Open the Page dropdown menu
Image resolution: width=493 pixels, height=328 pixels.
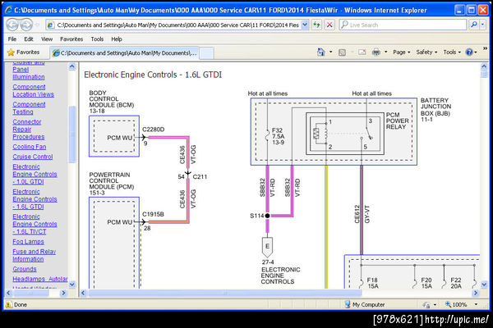pyautogui.click(x=402, y=52)
